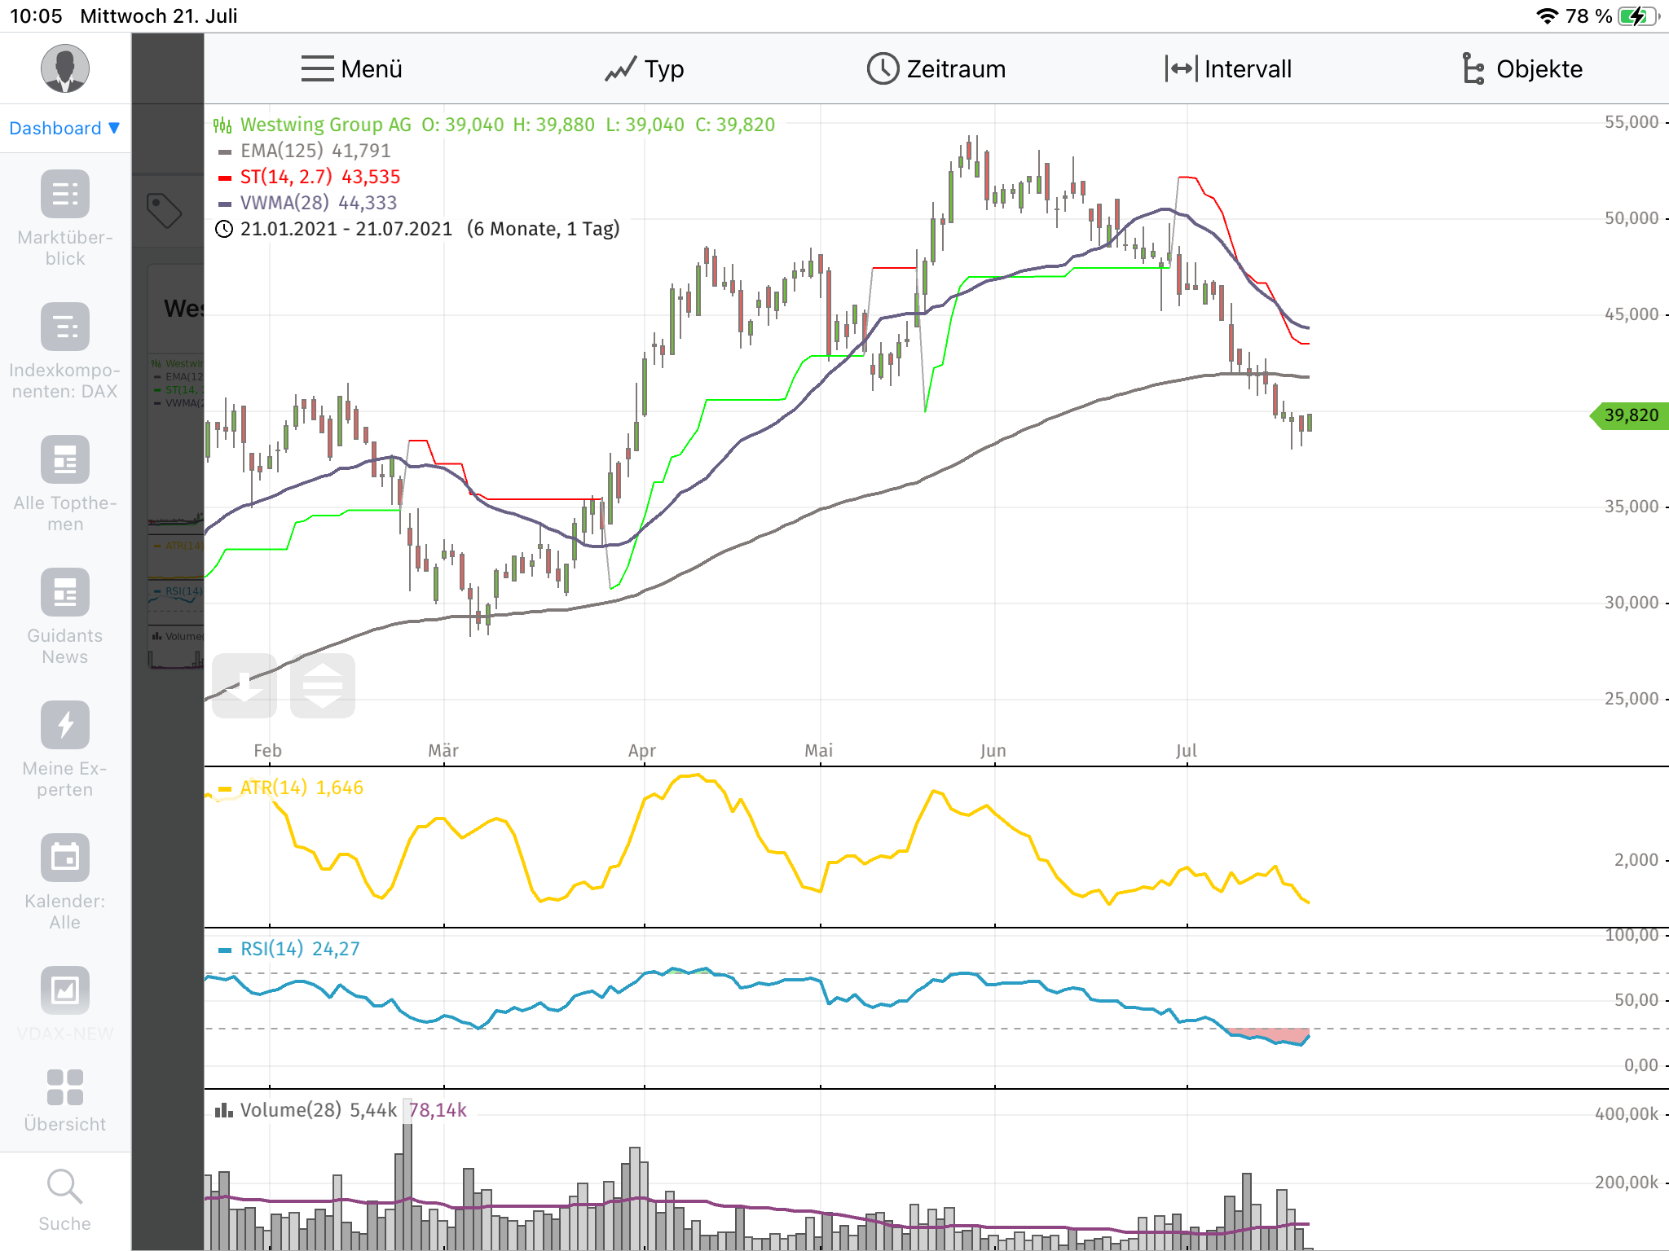The image size is (1669, 1251).
Task: Open the Zeitraum time range picker
Action: point(936,69)
